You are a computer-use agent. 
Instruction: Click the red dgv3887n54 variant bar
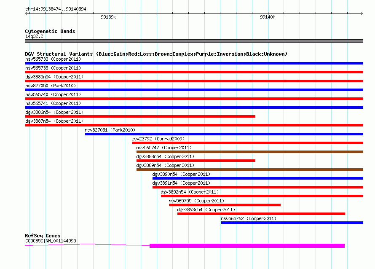(194, 125)
